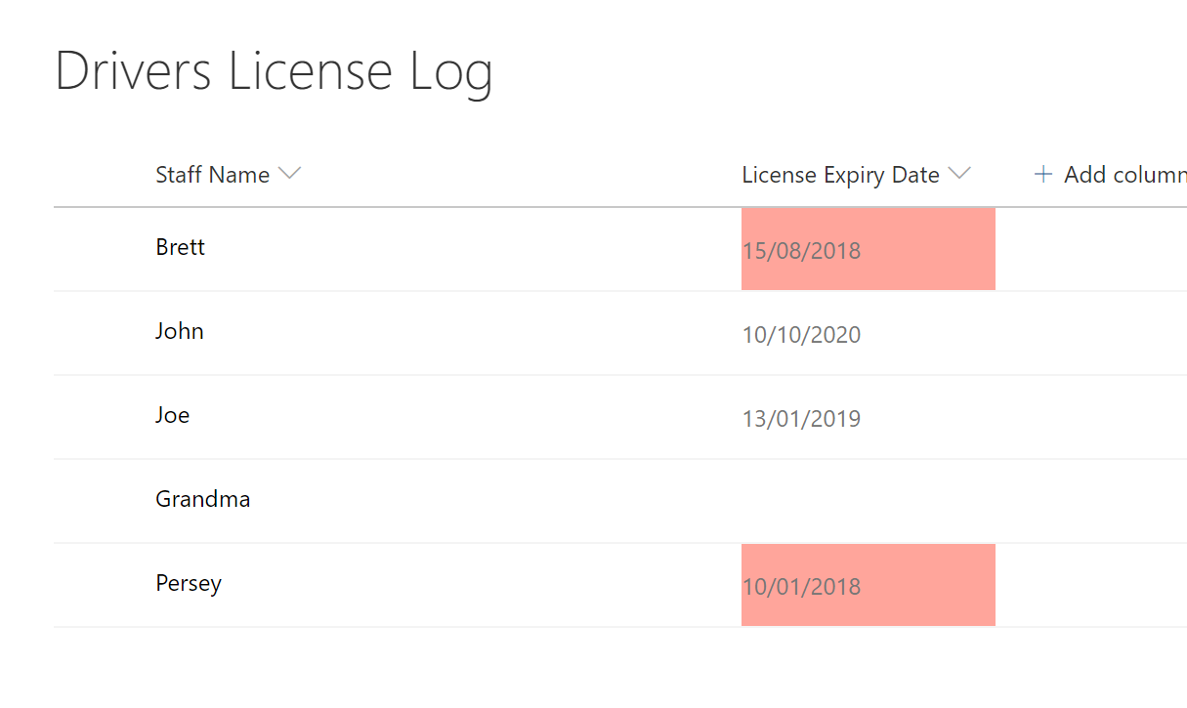Click the Staff Name column header text

(212, 175)
